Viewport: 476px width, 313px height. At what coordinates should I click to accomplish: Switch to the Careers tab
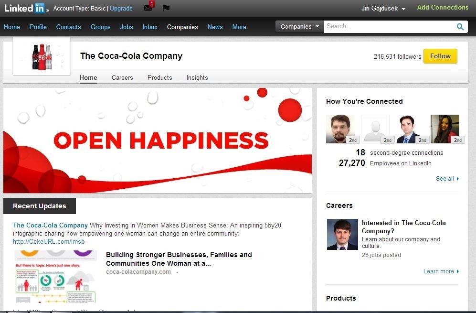coord(122,77)
